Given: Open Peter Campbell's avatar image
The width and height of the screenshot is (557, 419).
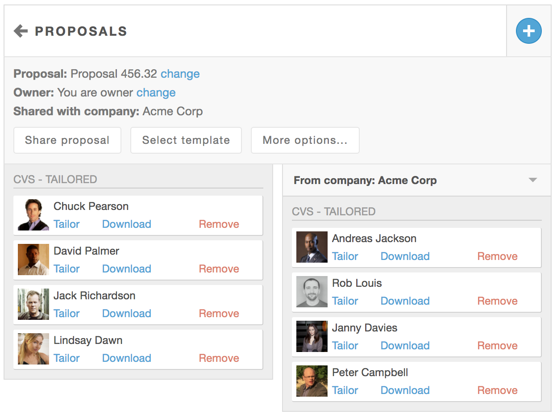Looking at the screenshot, I should pyautogui.click(x=312, y=381).
